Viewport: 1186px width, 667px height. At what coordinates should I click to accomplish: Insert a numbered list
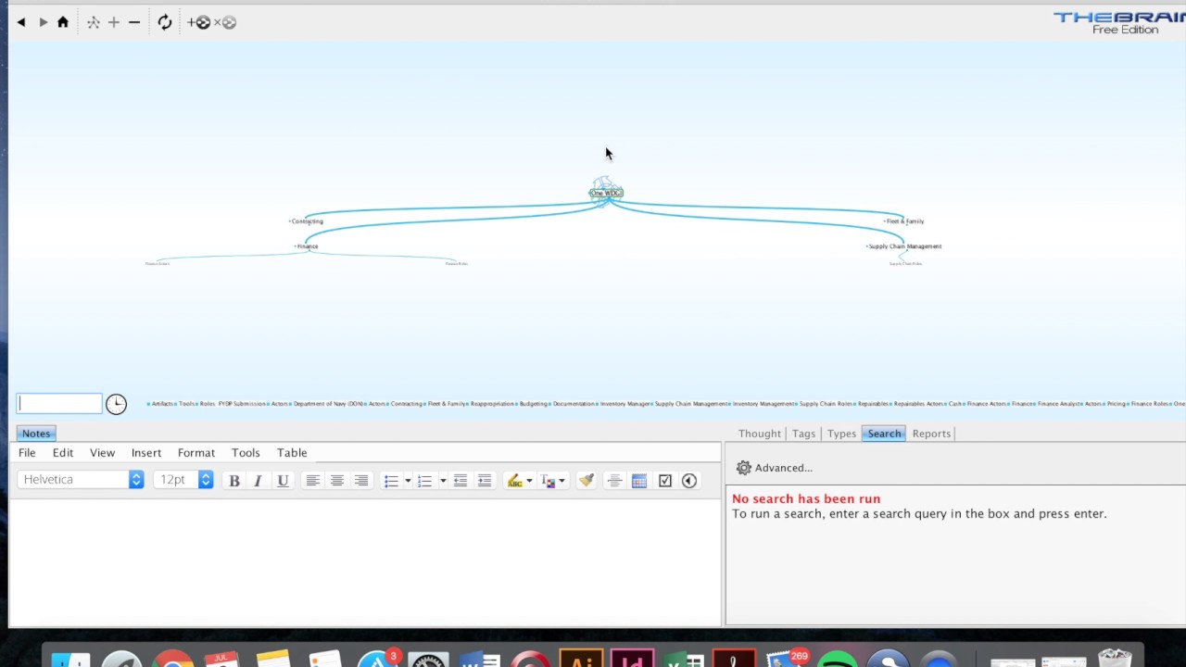click(x=425, y=480)
